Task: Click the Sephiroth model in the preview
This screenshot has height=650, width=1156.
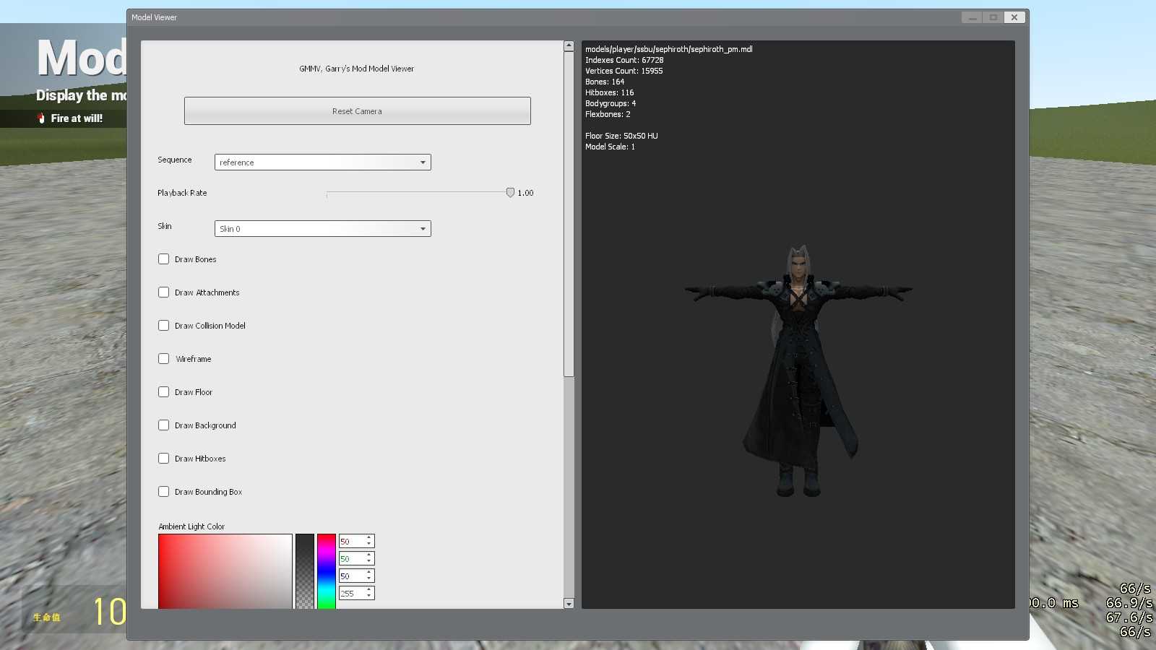Action: point(798,370)
